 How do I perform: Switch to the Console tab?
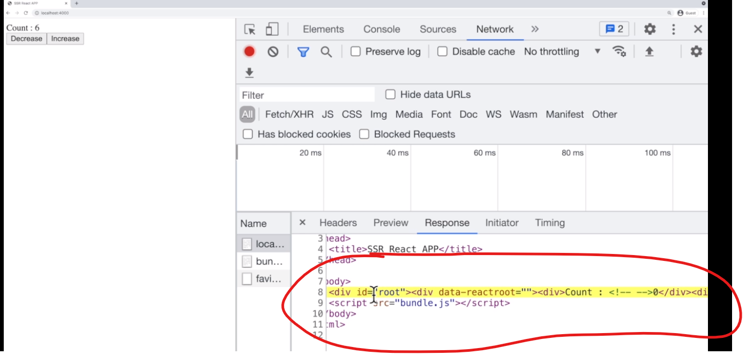382,29
